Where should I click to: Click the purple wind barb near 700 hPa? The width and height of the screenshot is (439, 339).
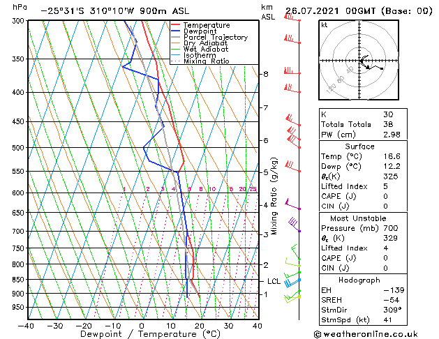pyautogui.click(x=295, y=225)
